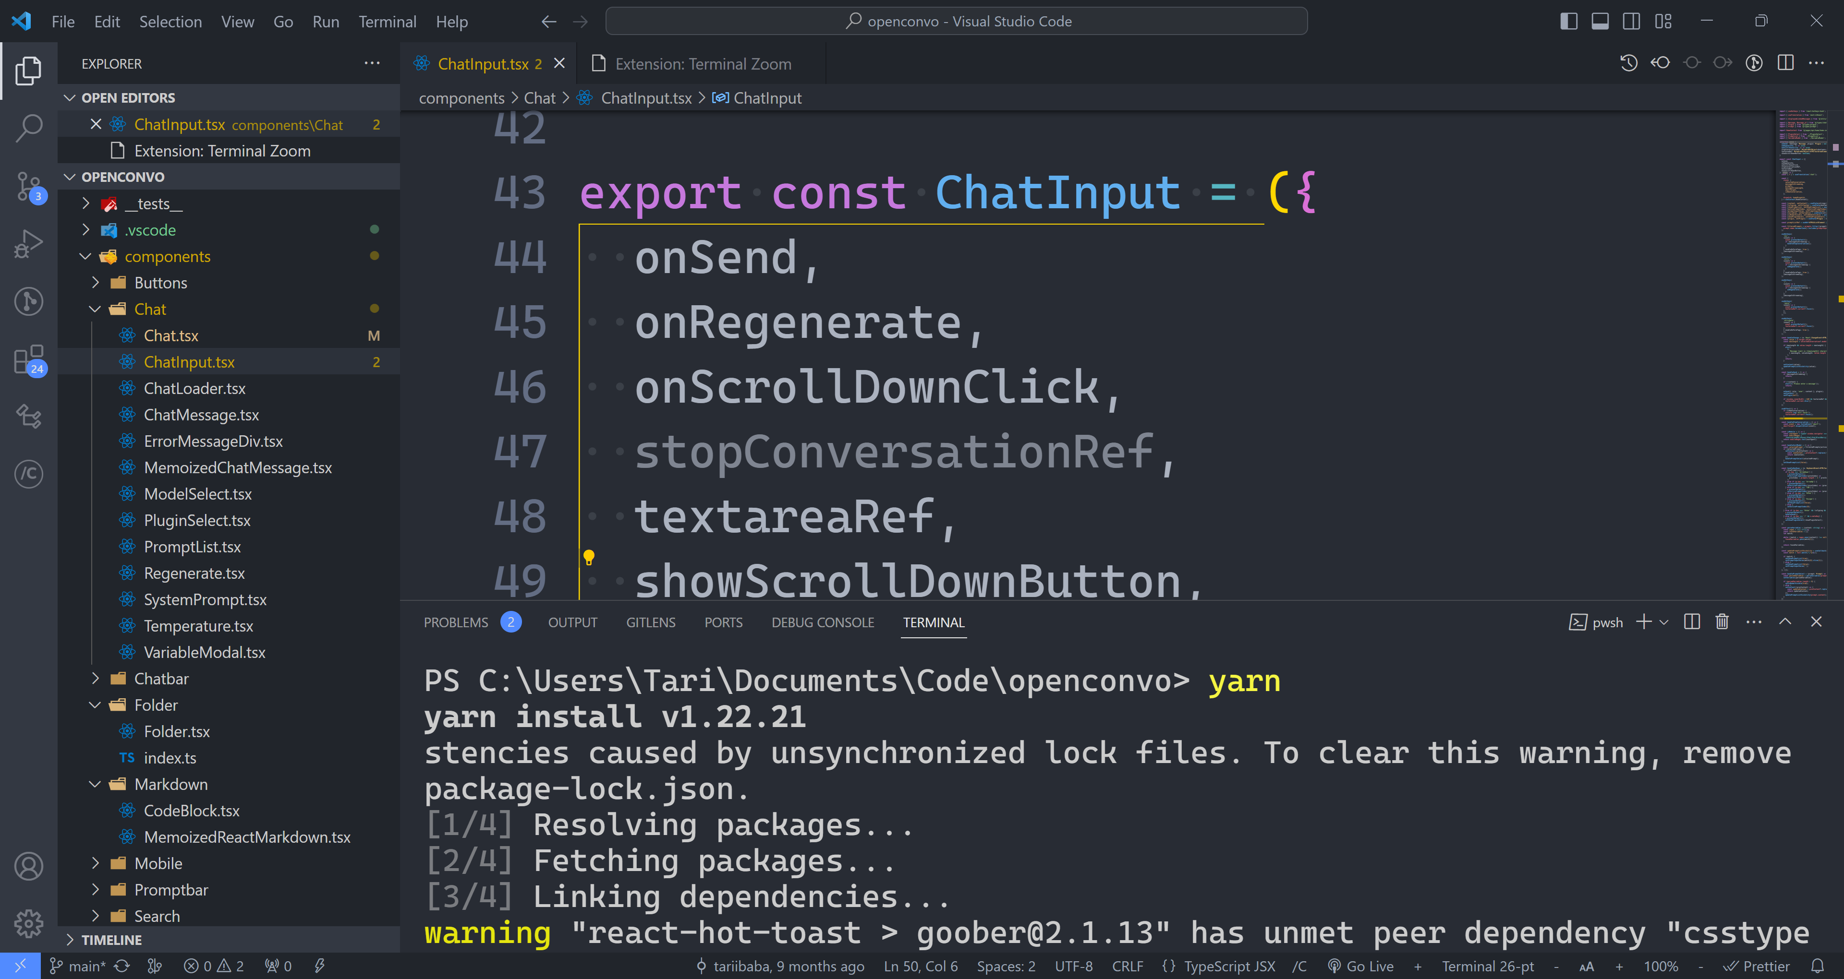Open the new terminal launch profile dropdown
The image size is (1844, 979).
(1663, 622)
